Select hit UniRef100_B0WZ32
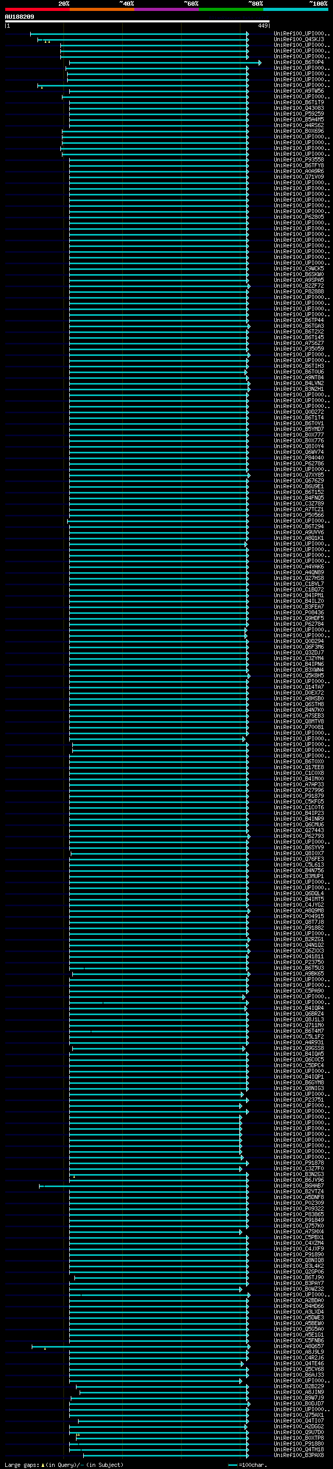333x1469 pixels. pos(299,1289)
